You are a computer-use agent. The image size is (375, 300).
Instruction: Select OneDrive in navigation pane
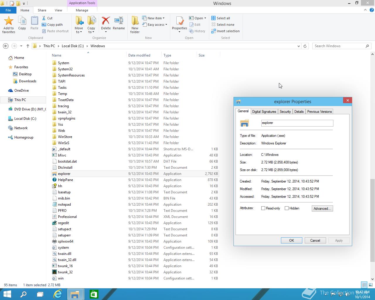[x=21, y=91]
